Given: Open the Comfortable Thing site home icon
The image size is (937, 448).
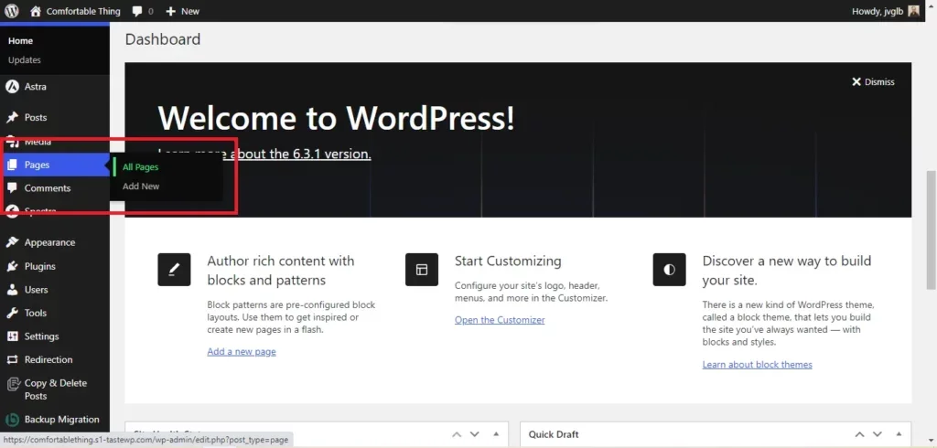Looking at the screenshot, I should pyautogui.click(x=36, y=11).
